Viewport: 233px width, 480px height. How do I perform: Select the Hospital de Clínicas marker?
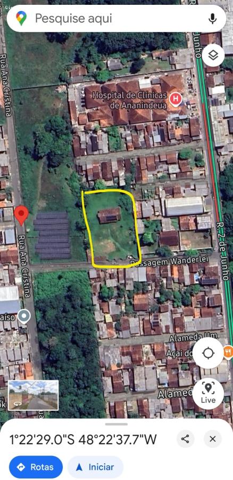point(176,100)
